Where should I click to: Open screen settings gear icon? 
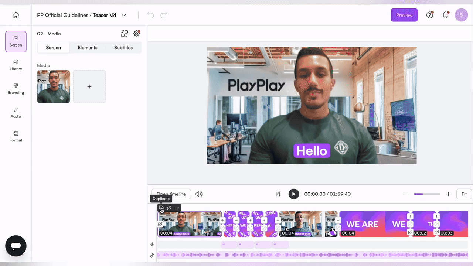tap(136, 34)
